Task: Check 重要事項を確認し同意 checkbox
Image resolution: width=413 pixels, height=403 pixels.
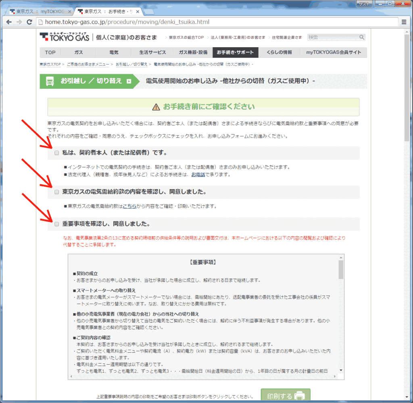Action: (x=56, y=224)
